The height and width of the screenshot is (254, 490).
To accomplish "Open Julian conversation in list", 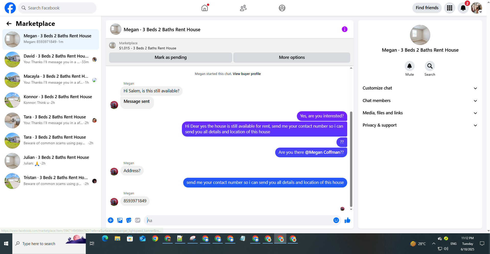I will (x=51, y=161).
